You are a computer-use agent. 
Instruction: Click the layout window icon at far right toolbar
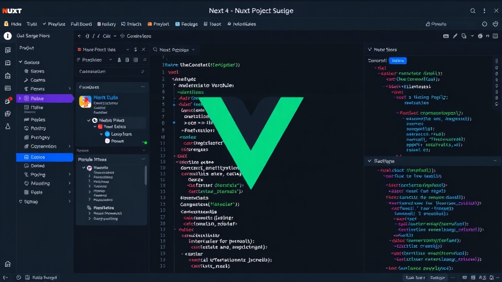[495, 36]
